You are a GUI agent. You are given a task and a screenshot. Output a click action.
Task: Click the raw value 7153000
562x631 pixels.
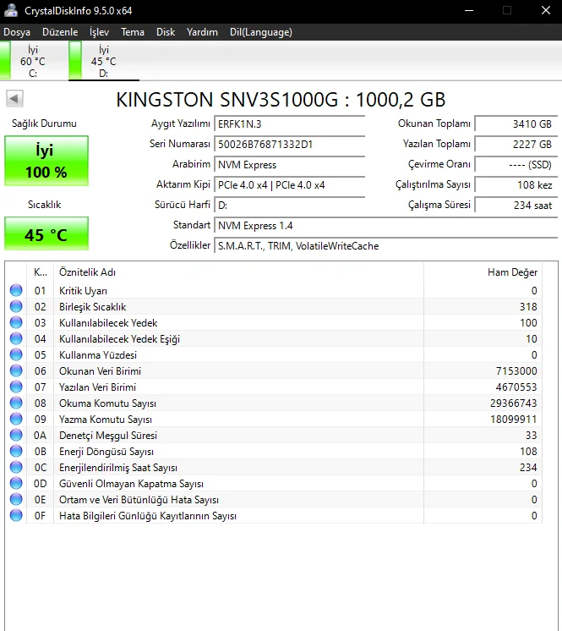click(x=516, y=371)
